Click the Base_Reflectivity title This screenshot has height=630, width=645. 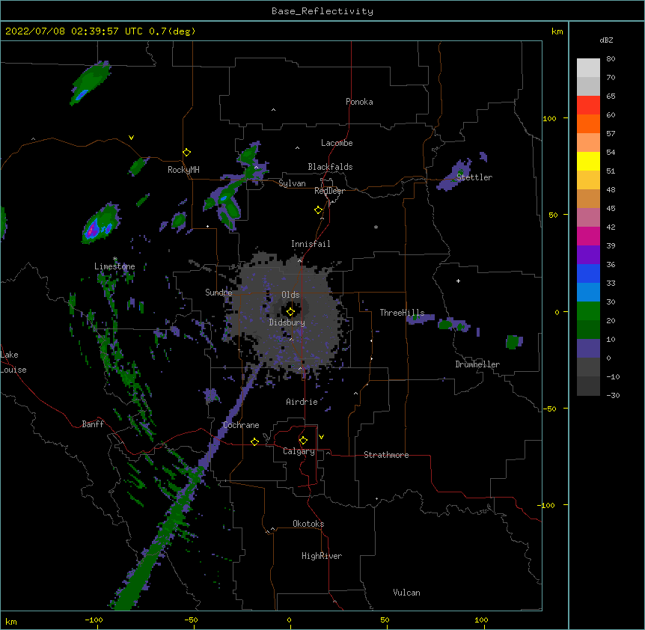(322, 11)
